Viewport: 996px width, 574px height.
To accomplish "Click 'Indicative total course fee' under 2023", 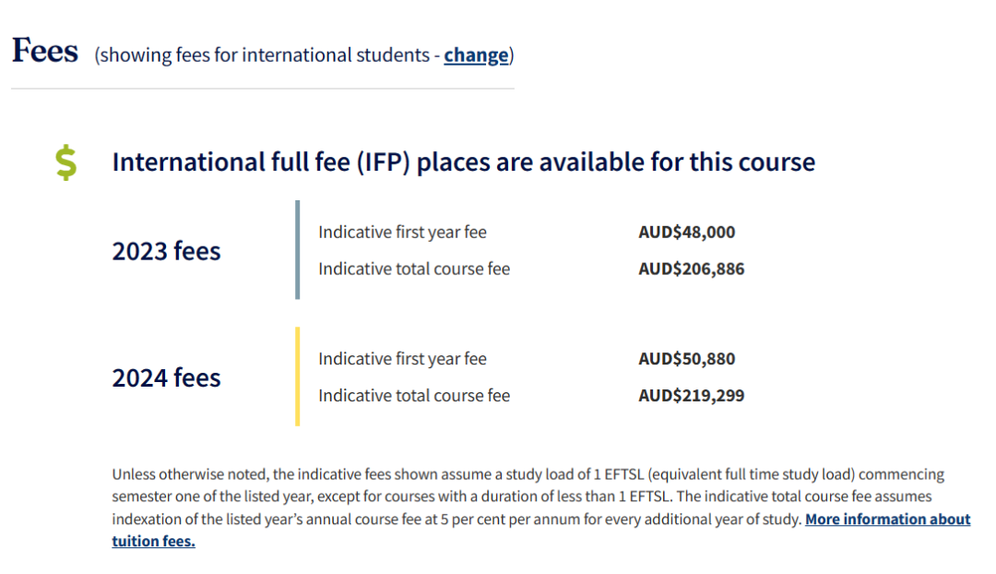I will pos(414,269).
